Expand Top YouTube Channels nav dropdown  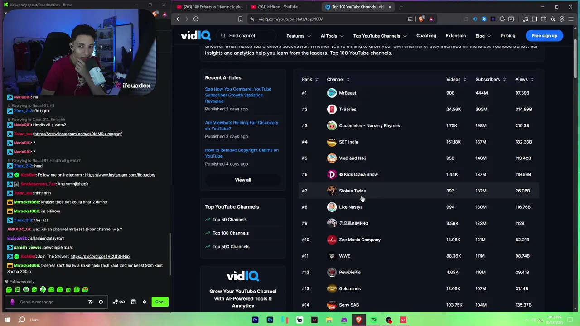(x=380, y=36)
